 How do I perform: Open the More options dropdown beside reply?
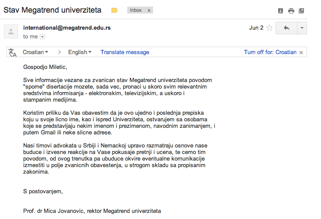click(x=302, y=28)
